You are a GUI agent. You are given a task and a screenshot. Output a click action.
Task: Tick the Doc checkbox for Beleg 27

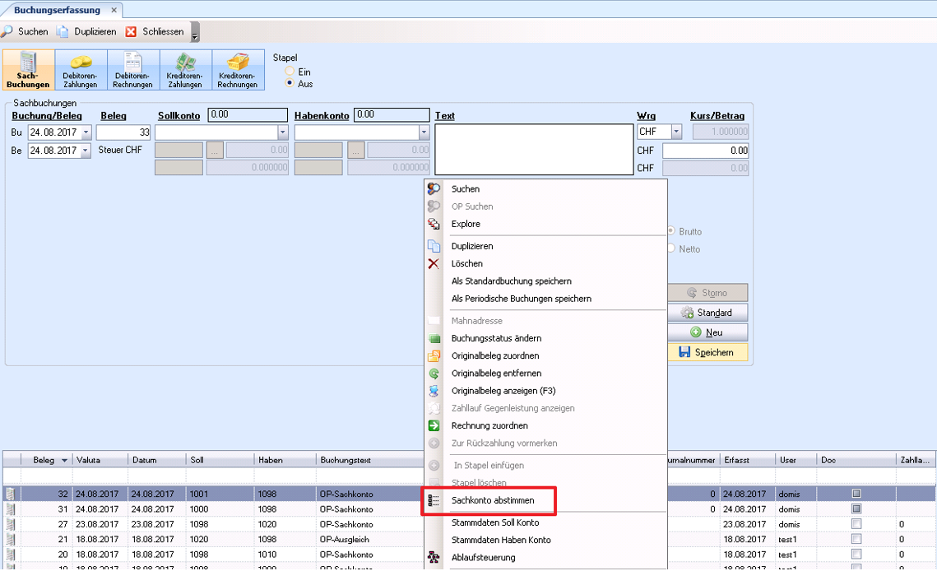pos(856,524)
